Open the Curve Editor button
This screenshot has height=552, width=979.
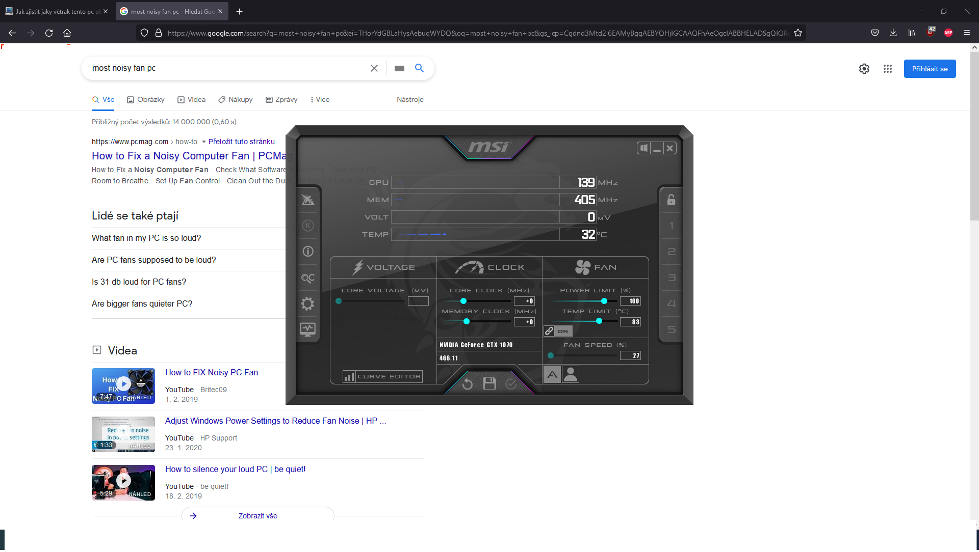coord(382,377)
